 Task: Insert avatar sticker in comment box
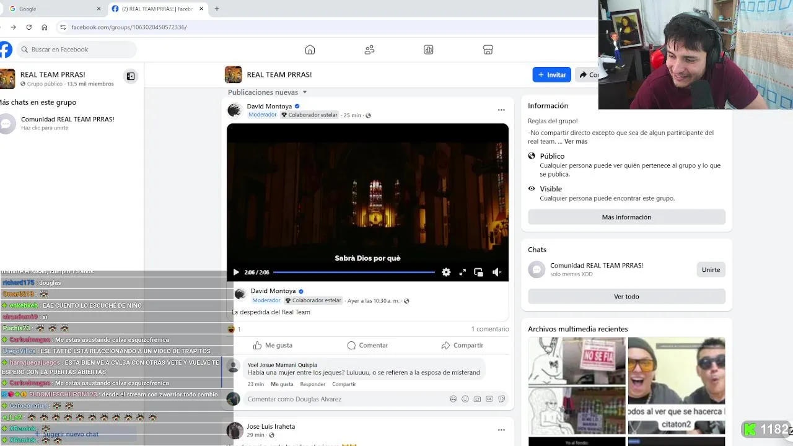(453, 399)
